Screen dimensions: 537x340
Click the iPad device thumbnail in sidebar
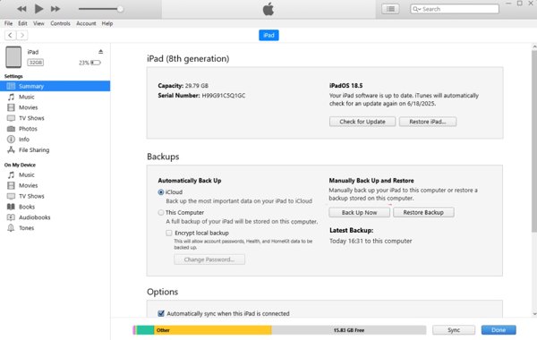(13, 57)
